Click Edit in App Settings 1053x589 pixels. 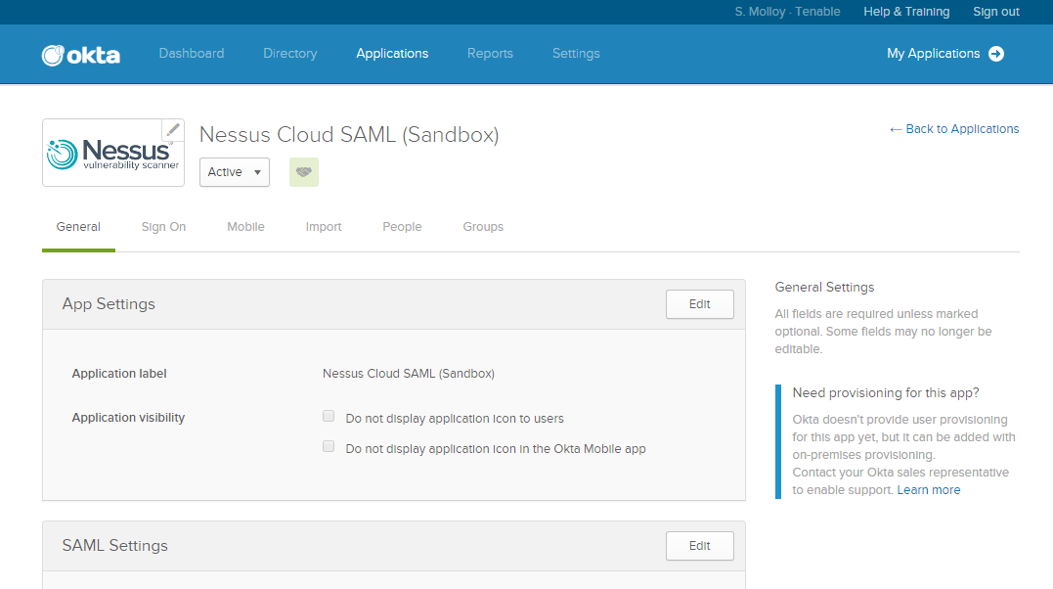pos(700,304)
